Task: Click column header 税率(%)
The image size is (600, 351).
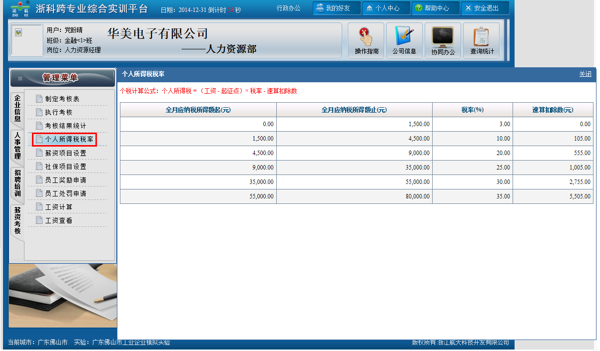Action: point(473,110)
